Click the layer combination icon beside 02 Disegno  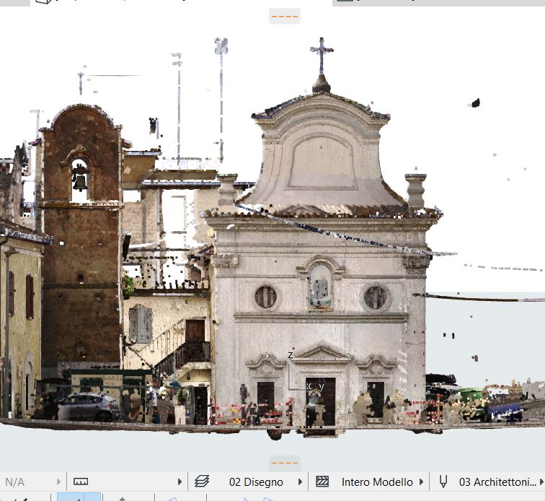pyautogui.click(x=202, y=482)
